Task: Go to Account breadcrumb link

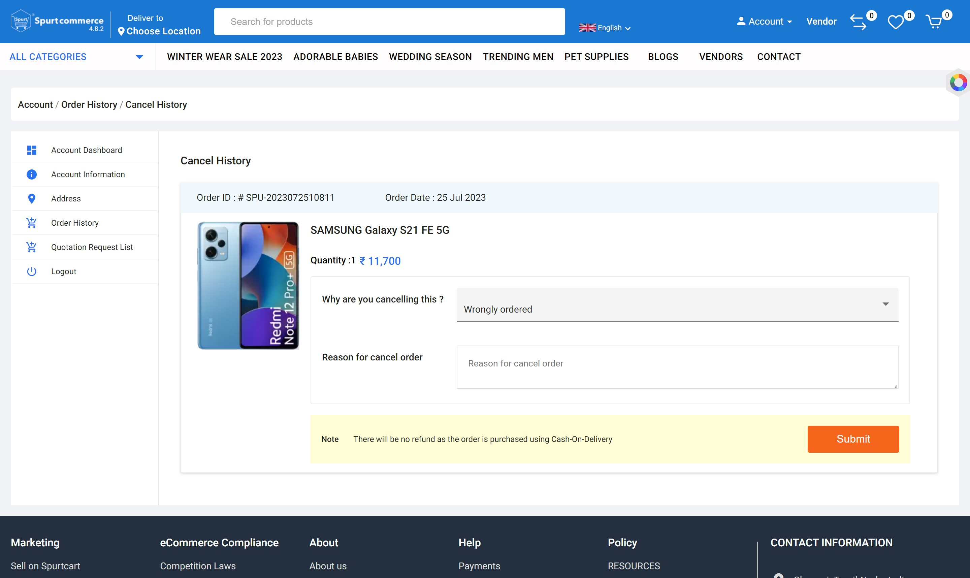Action: [x=35, y=104]
